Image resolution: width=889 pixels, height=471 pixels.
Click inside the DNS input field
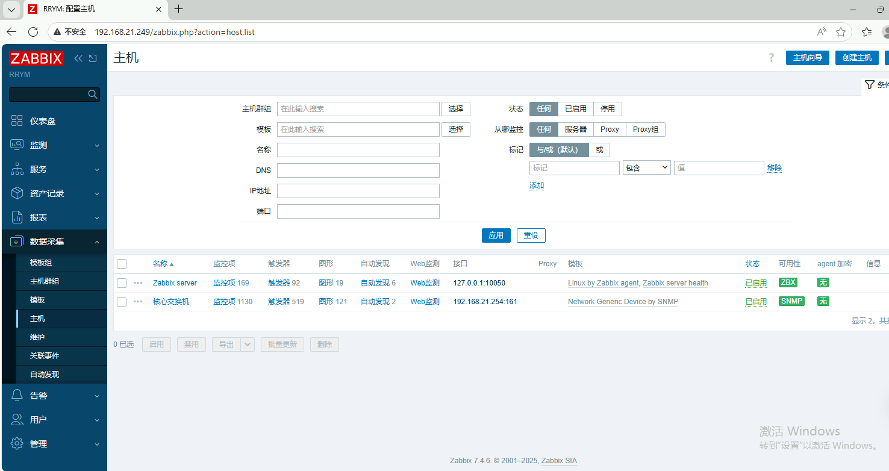(x=358, y=170)
